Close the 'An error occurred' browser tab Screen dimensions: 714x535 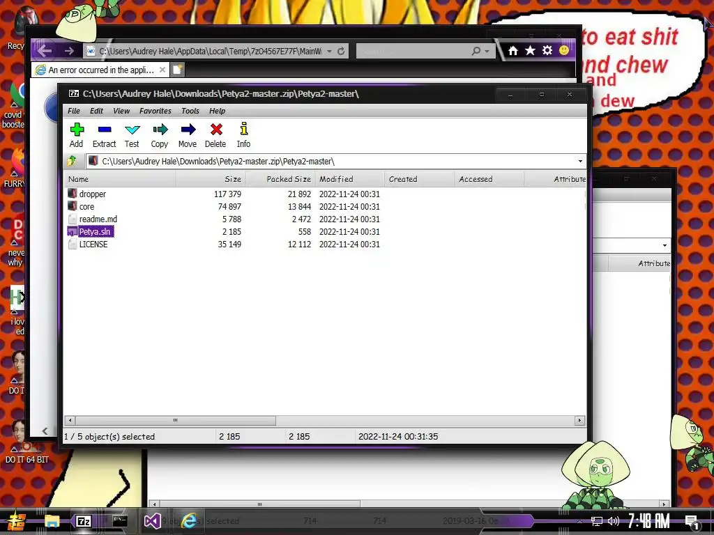[x=162, y=70]
